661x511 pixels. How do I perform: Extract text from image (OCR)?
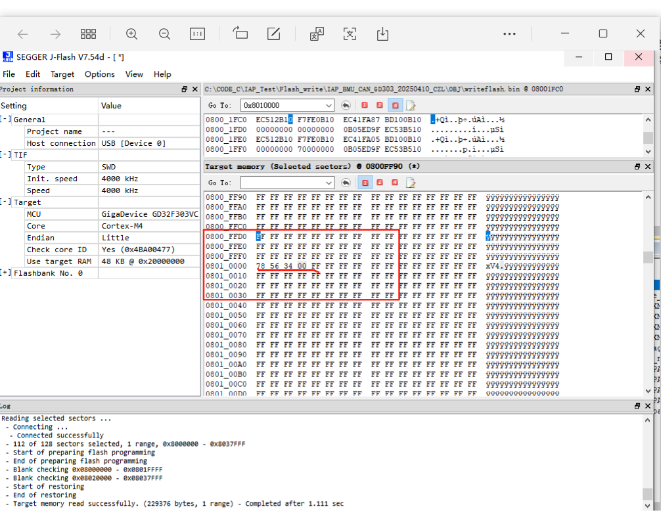(x=350, y=33)
